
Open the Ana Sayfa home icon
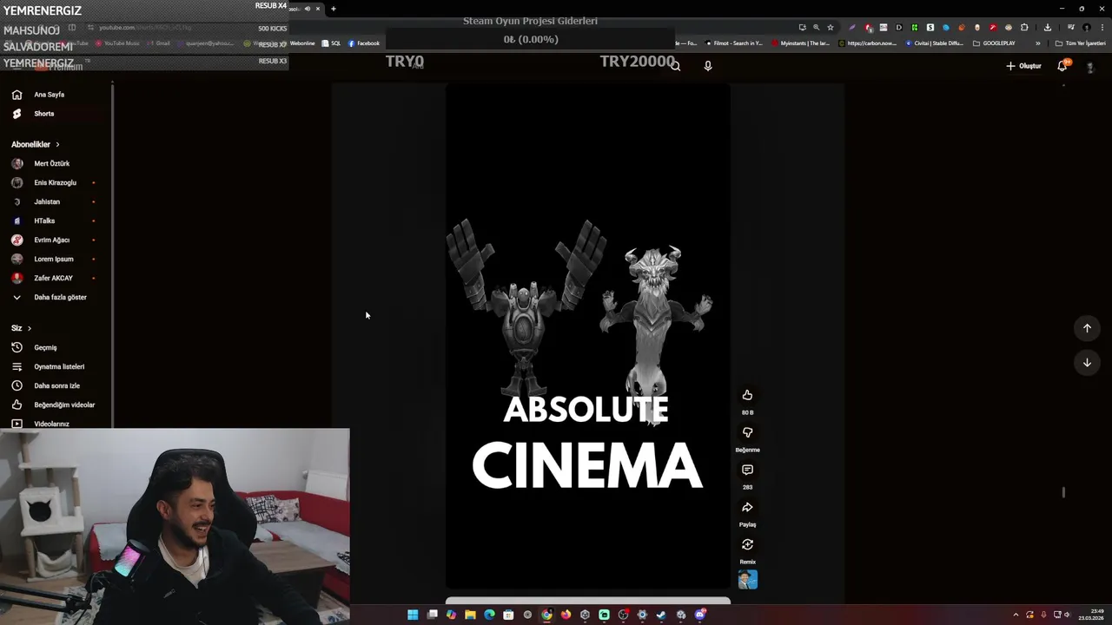pyautogui.click(x=17, y=95)
